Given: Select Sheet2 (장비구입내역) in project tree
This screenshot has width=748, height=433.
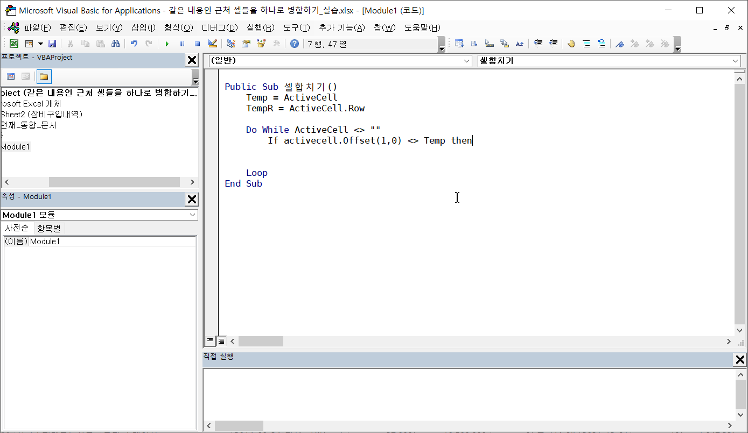Looking at the screenshot, I should 41,115.
